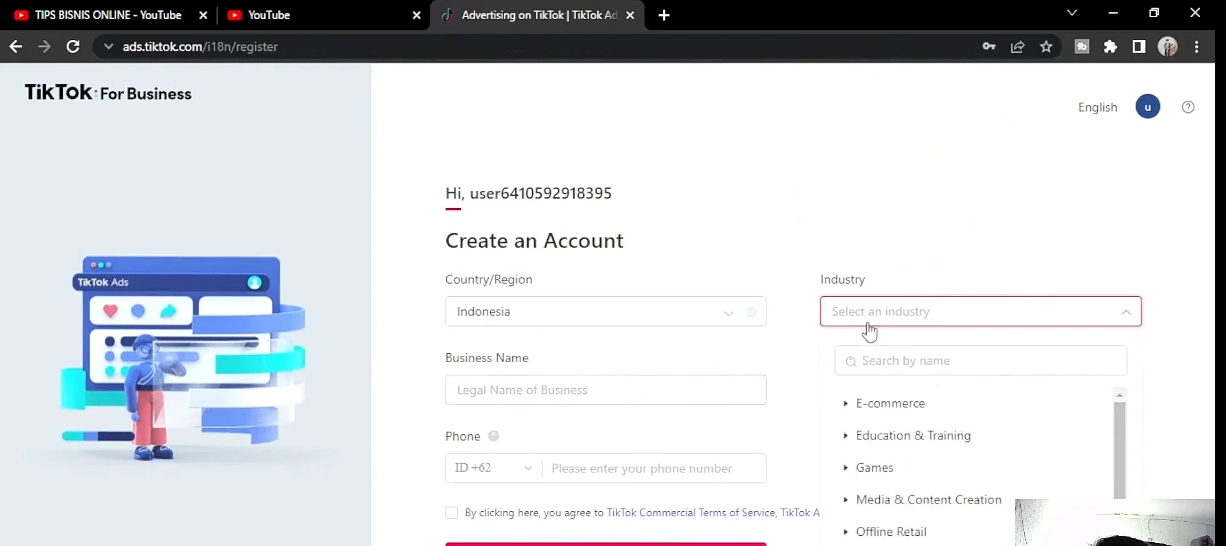Open saved passwords key icon

989,46
